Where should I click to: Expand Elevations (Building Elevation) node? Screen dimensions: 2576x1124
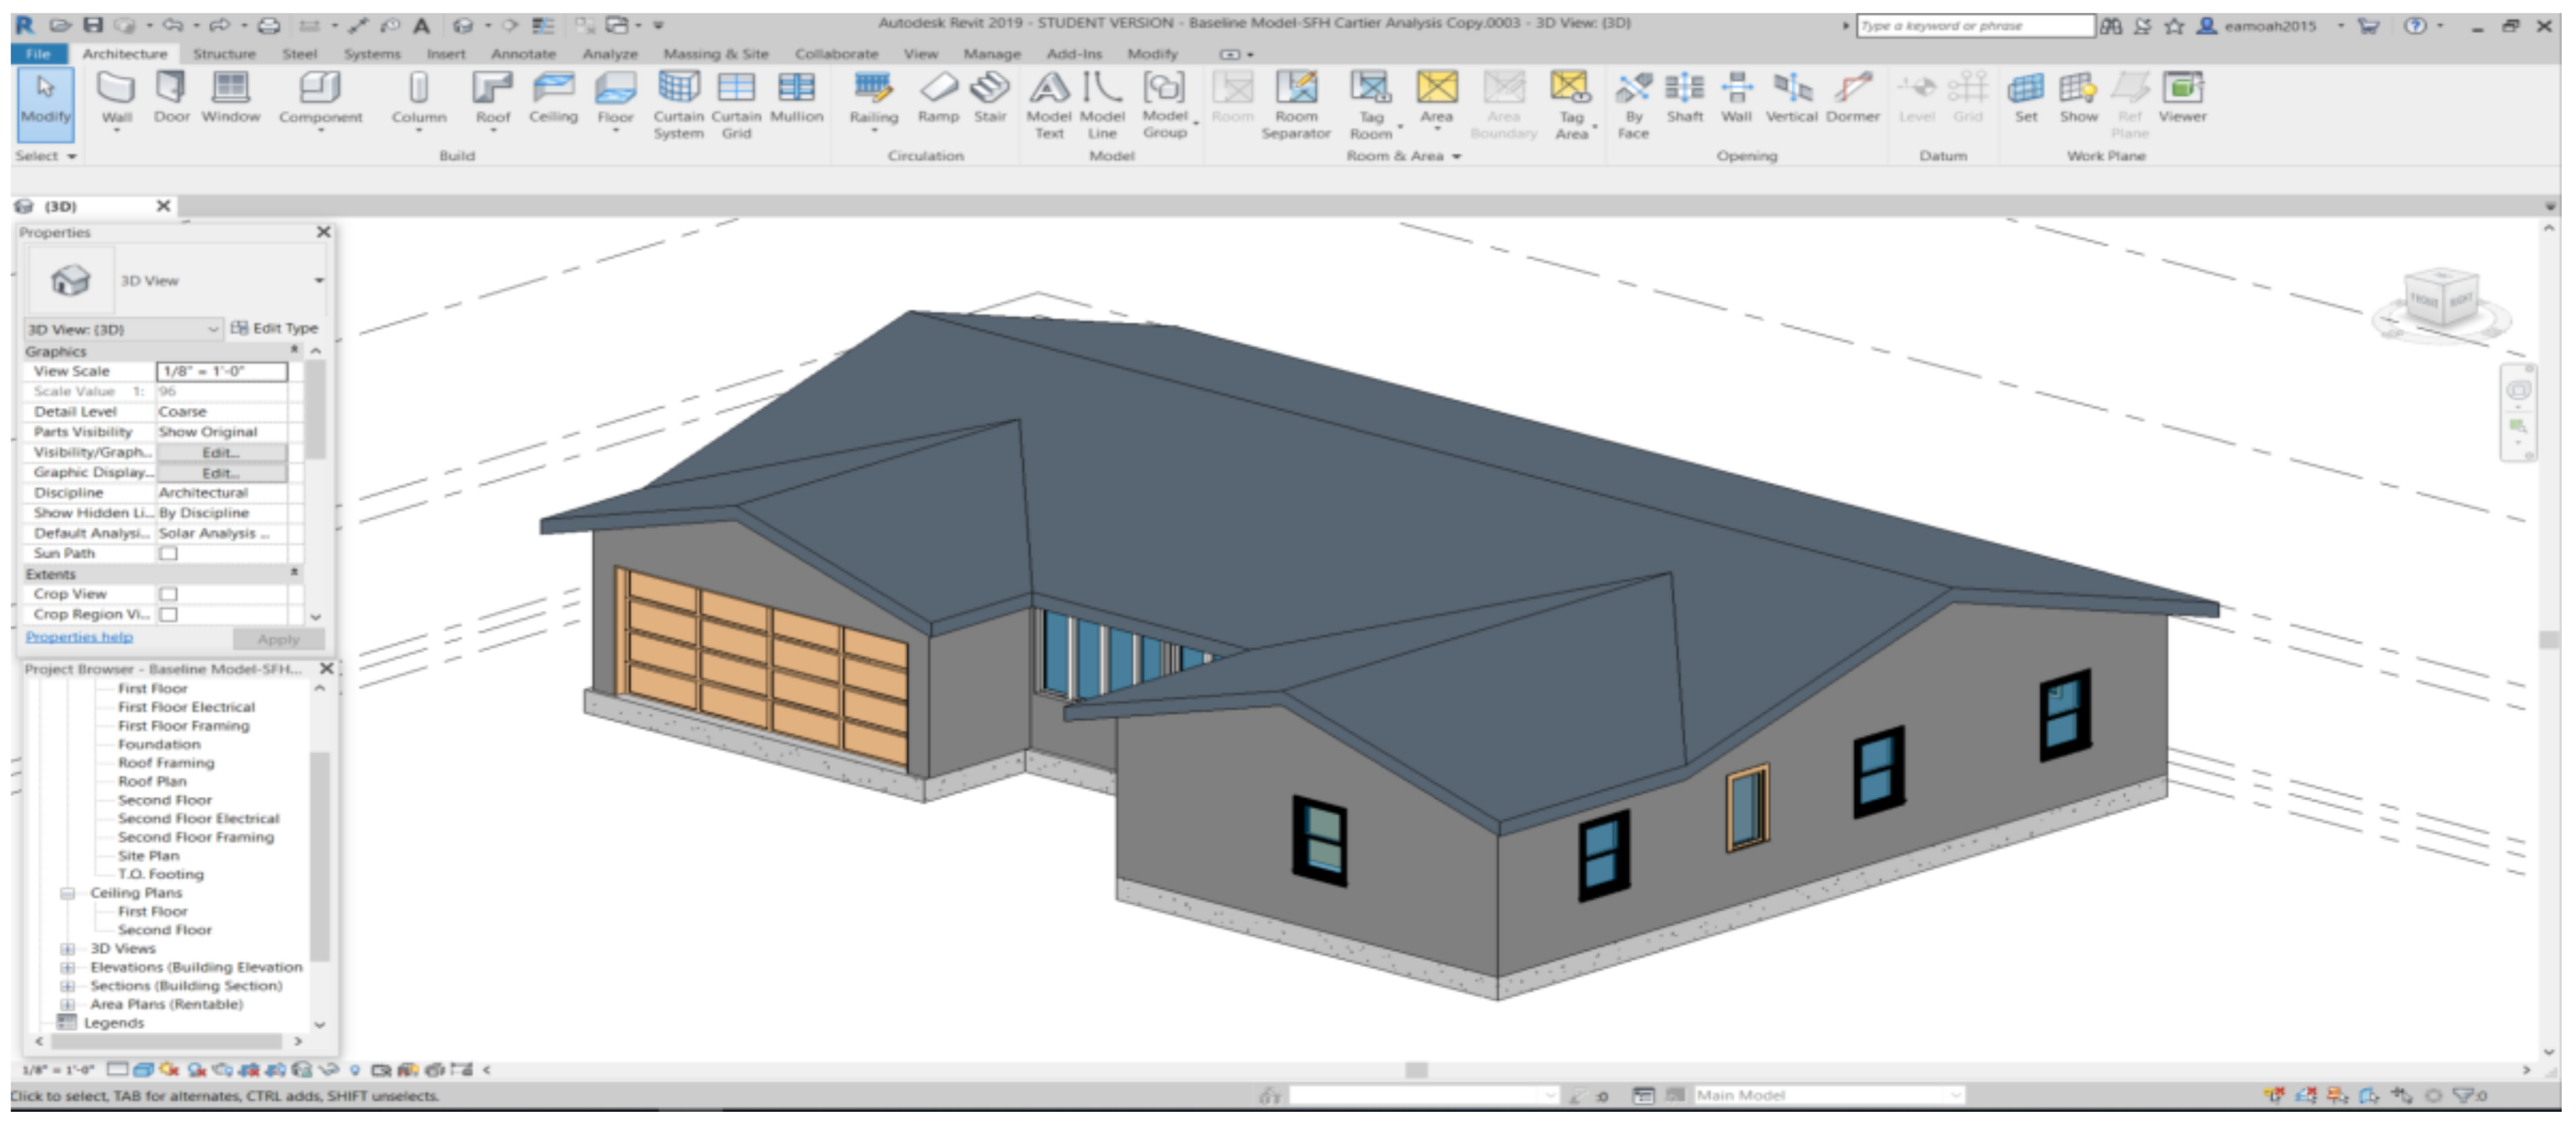tap(68, 967)
